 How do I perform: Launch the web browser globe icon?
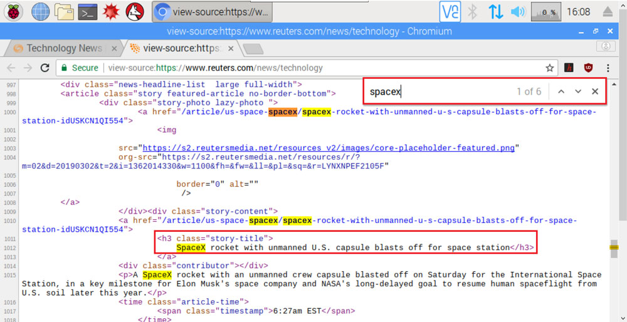click(x=40, y=11)
